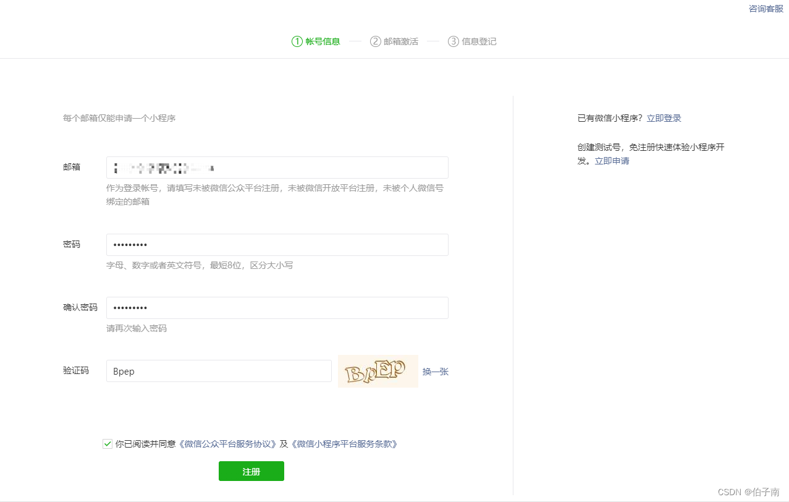Open 咨询客服 customer service link

click(765, 9)
